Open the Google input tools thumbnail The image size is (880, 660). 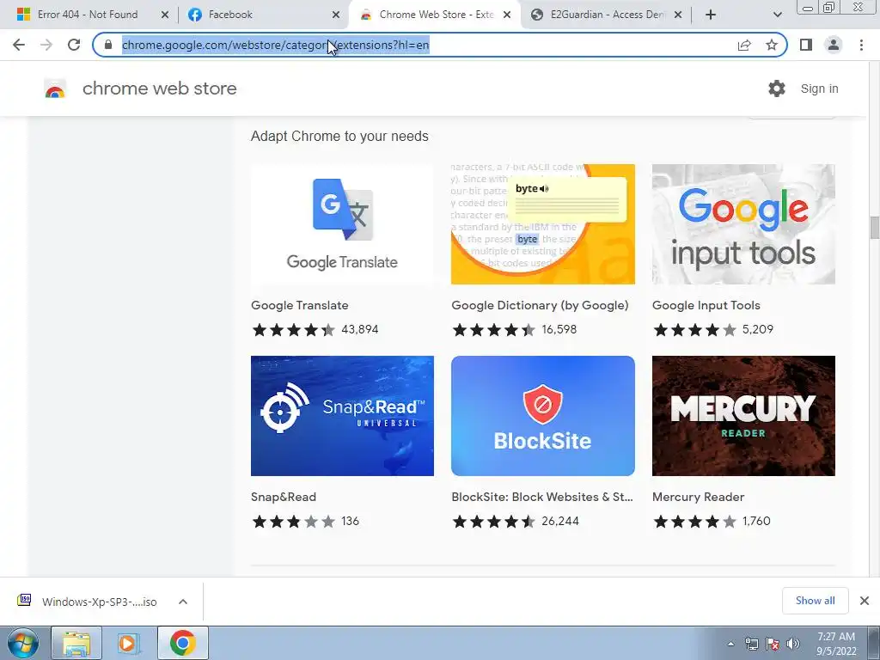pyautogui.click(x=743, y=224)
